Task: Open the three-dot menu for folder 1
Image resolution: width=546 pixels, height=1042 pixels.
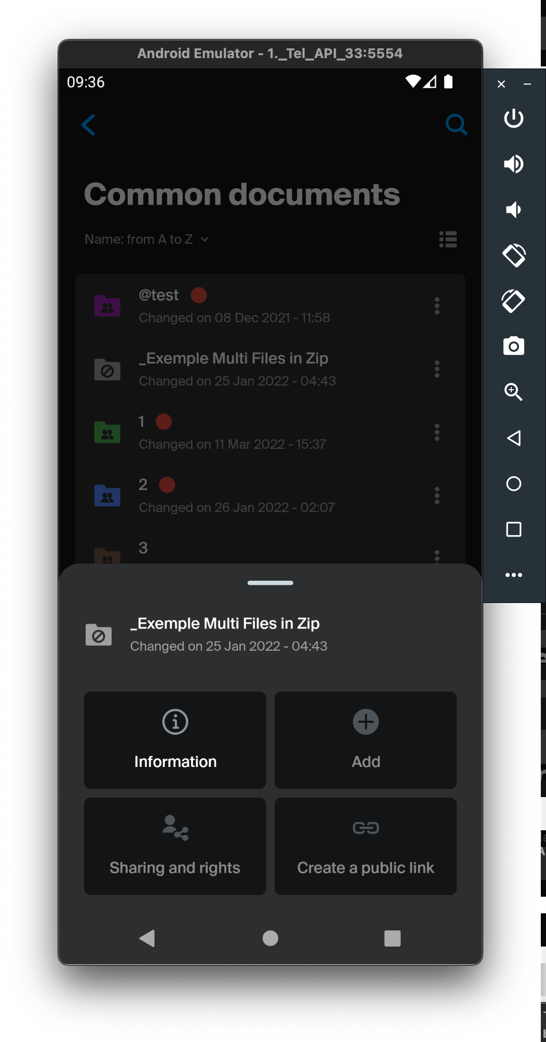Action: click(437, 432)
